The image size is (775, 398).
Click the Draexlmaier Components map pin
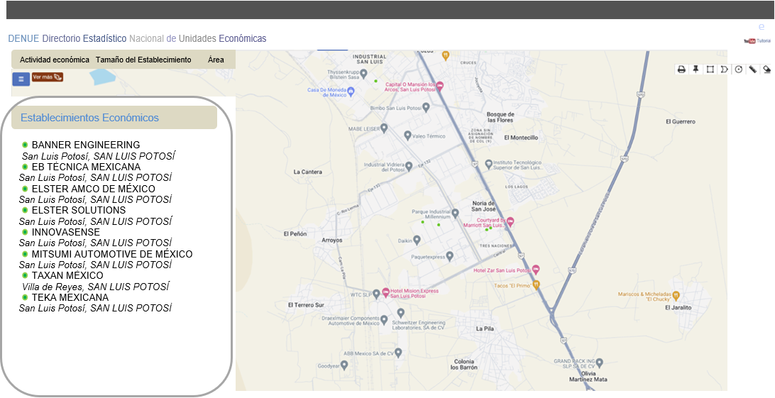(384, 320)
